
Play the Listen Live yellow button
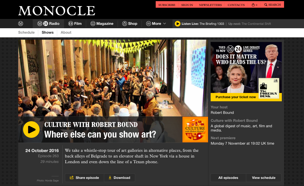tap(177, 24)
